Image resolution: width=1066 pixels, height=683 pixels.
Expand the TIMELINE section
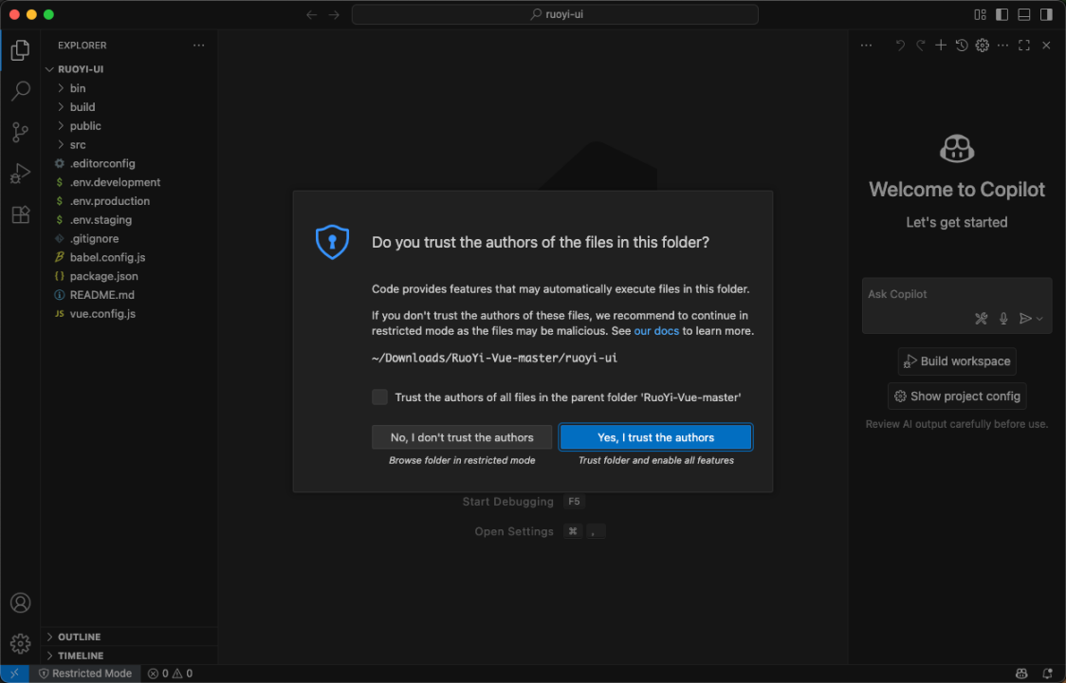pyautogui.click(x=129, y=655)
